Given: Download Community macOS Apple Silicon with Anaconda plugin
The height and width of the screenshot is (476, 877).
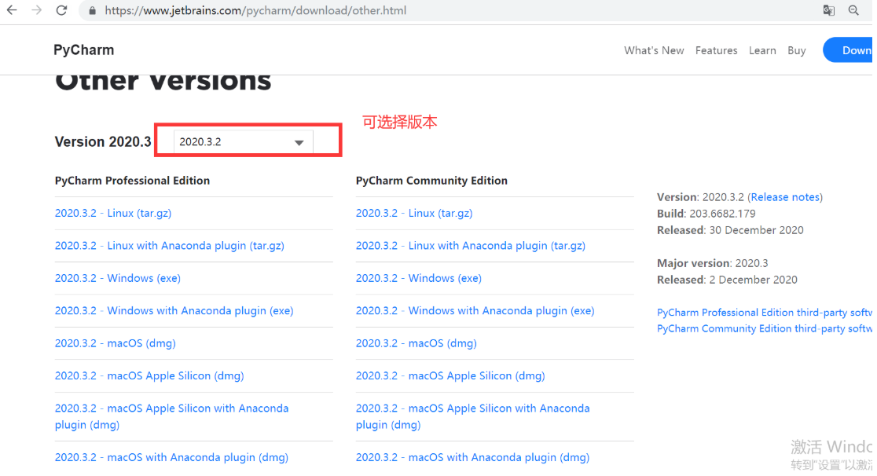Looking at the screenshot, I should tap(472, 416).
